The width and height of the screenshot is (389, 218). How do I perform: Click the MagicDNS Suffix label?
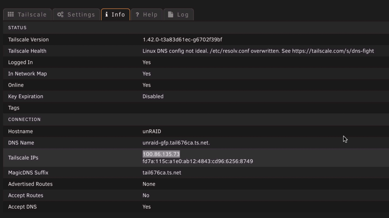28,172
